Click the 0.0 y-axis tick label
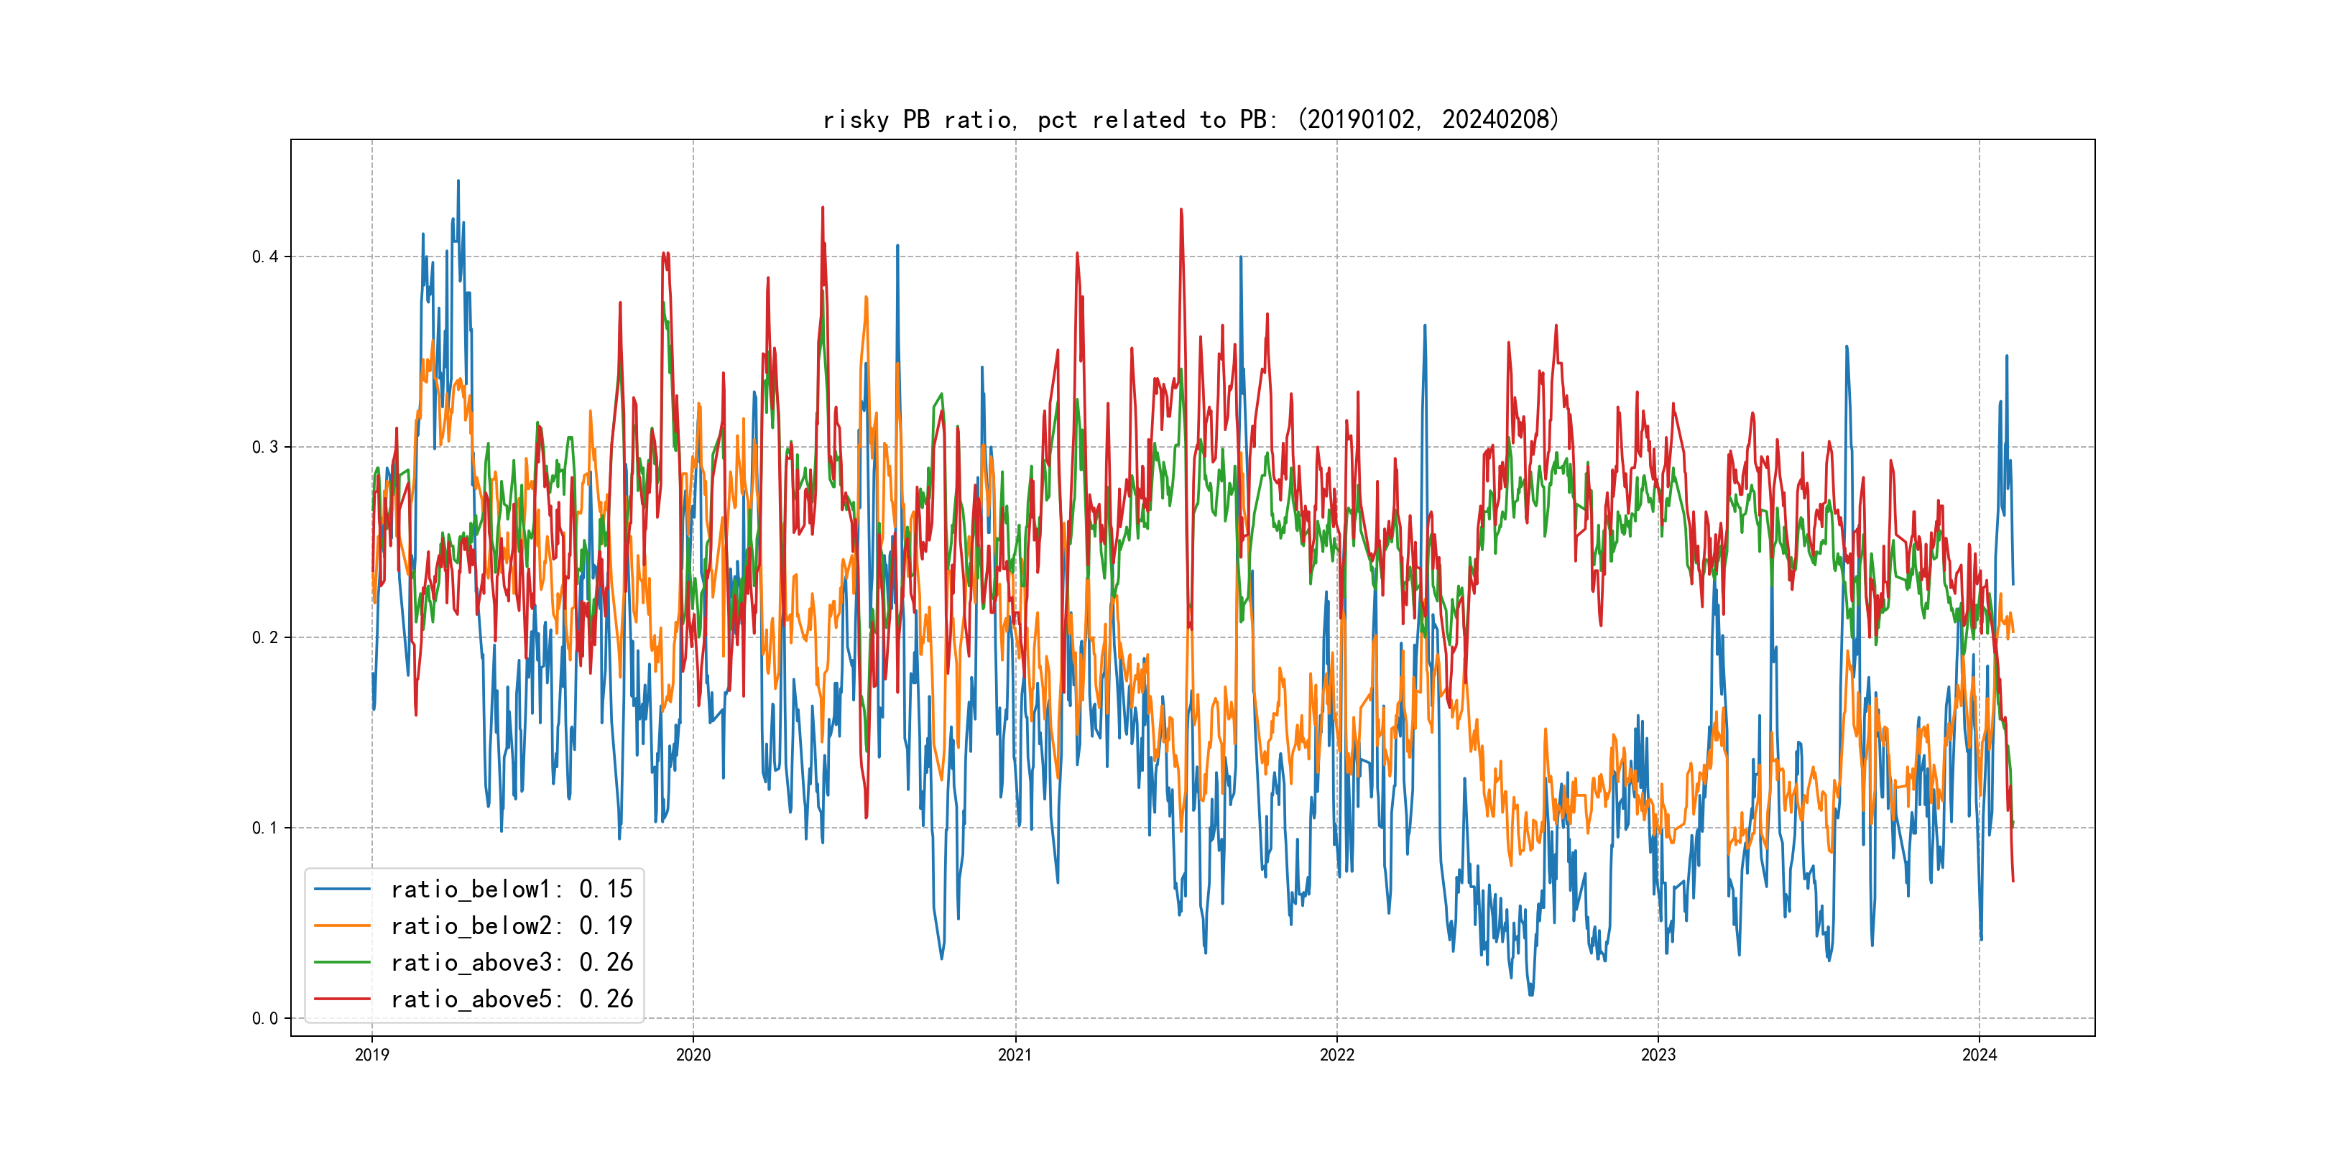Viewport: 2328px width, 1164px height. pos(265,1019)
